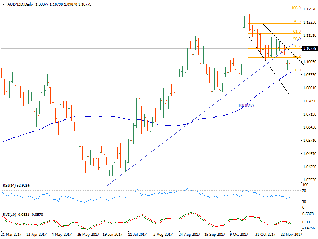Click the 50.0 Fibonacci level label
This screenshot has height=239, width=318.
[x=296, y=39]
